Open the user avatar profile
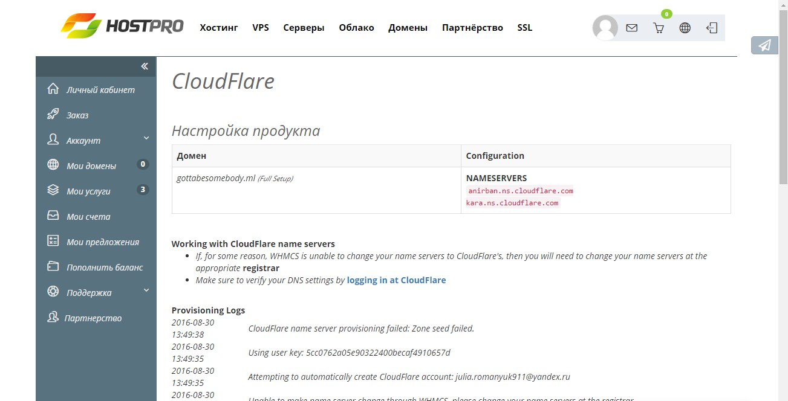This screenshot has width=788, height=401. coord(605,28)
